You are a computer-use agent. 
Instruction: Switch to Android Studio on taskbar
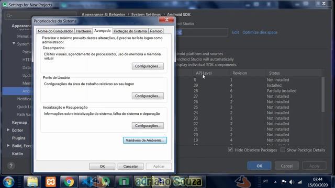pos(105,182)
